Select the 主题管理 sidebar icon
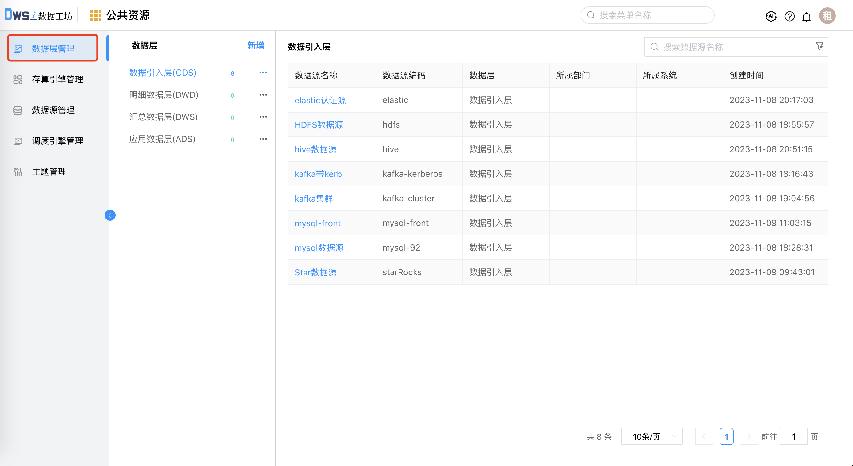 pyautogui.click(x=17, y=172)
